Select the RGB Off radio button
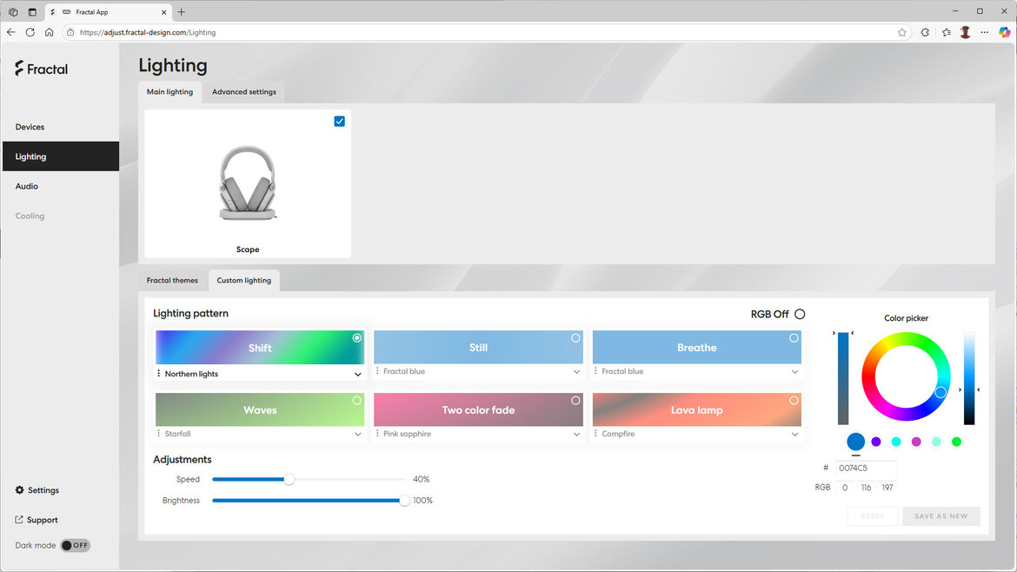Screen dimensions: 1017x572 (800, 314)
